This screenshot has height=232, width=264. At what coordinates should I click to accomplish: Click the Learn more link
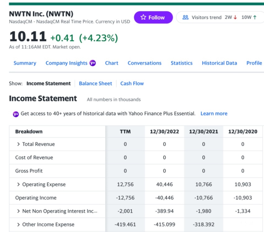coord(214,114)
